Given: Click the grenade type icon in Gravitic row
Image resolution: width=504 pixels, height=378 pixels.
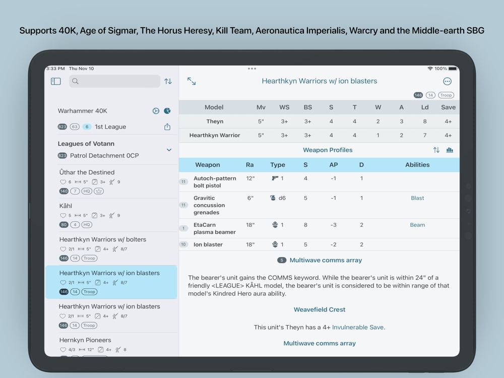Looking at the screenshot, I should (x=273, y=198).
